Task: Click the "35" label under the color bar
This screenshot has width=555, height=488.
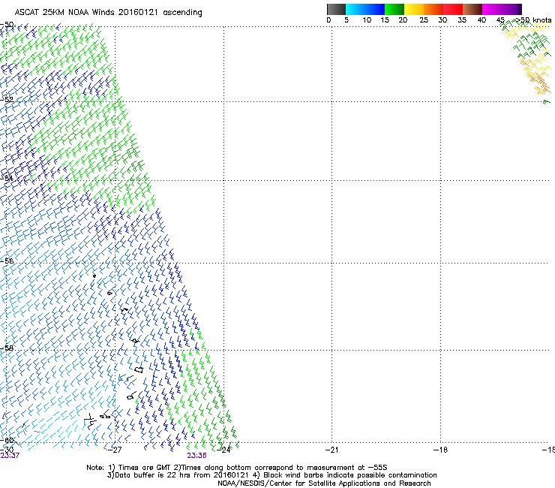Action: pos(462,20)
